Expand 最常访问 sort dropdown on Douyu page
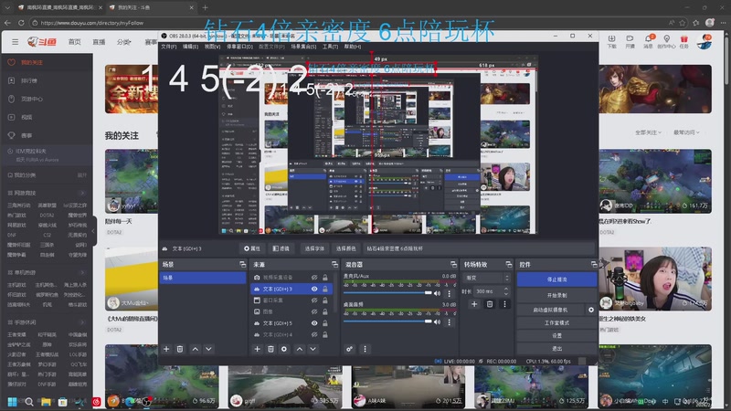 pyautogui.click(x=686, y=132)
